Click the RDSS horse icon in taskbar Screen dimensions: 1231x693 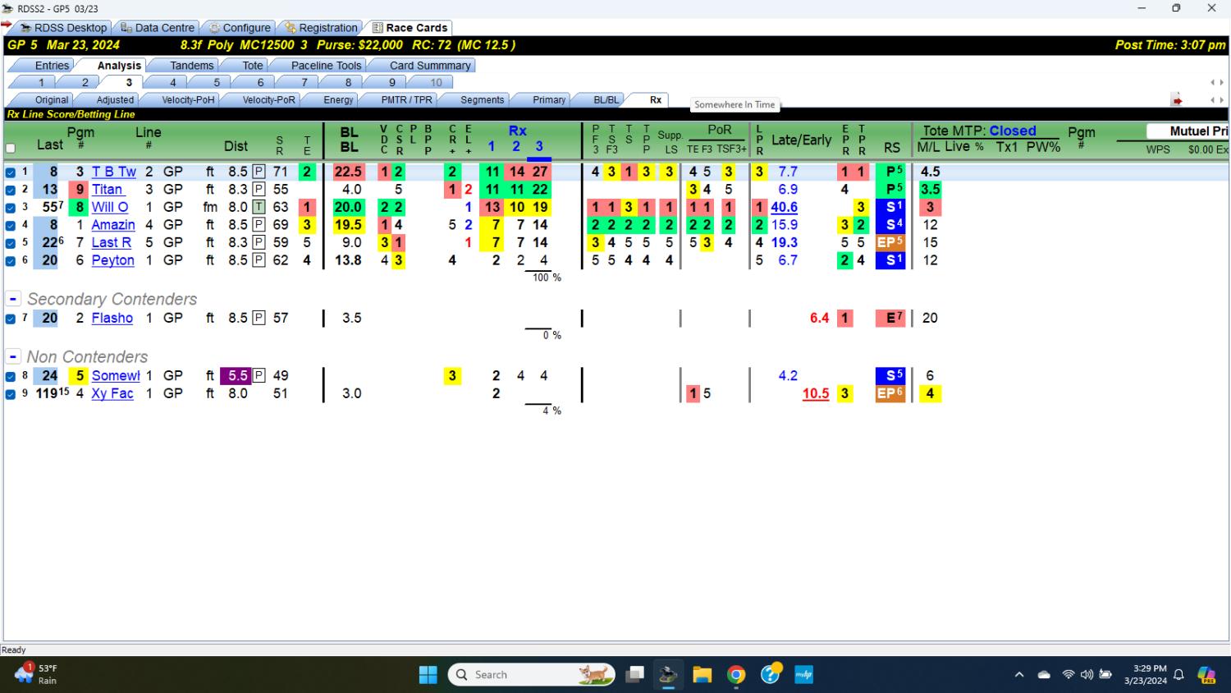pos(668,675)
